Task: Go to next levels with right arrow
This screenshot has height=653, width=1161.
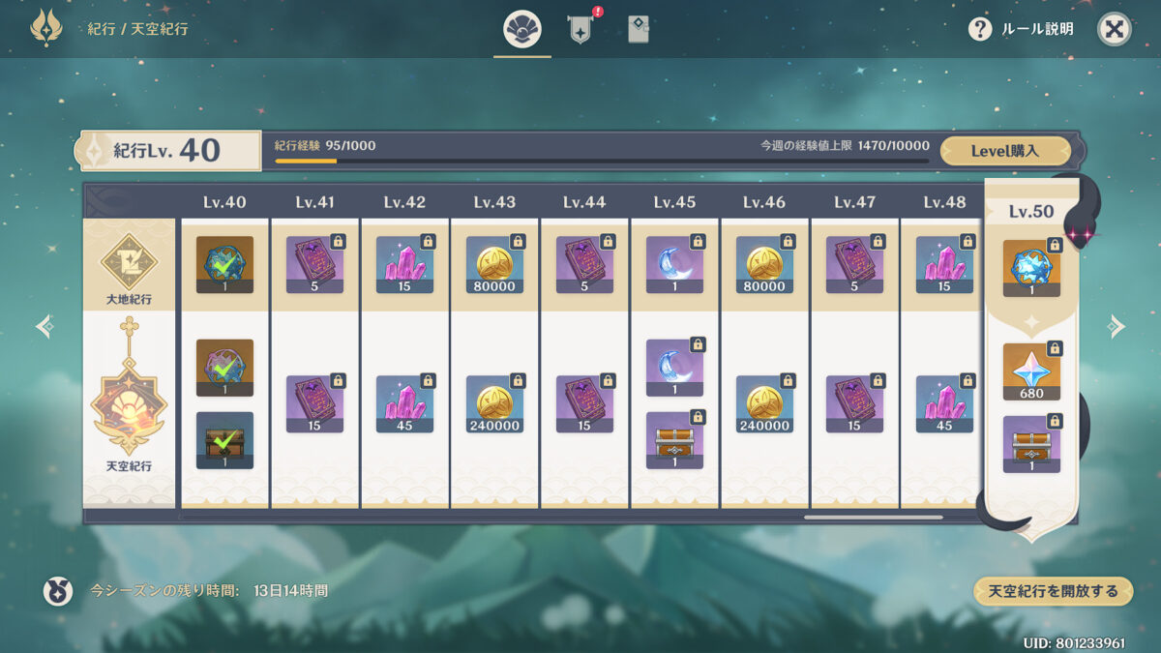Action: tap(1116, 327)
